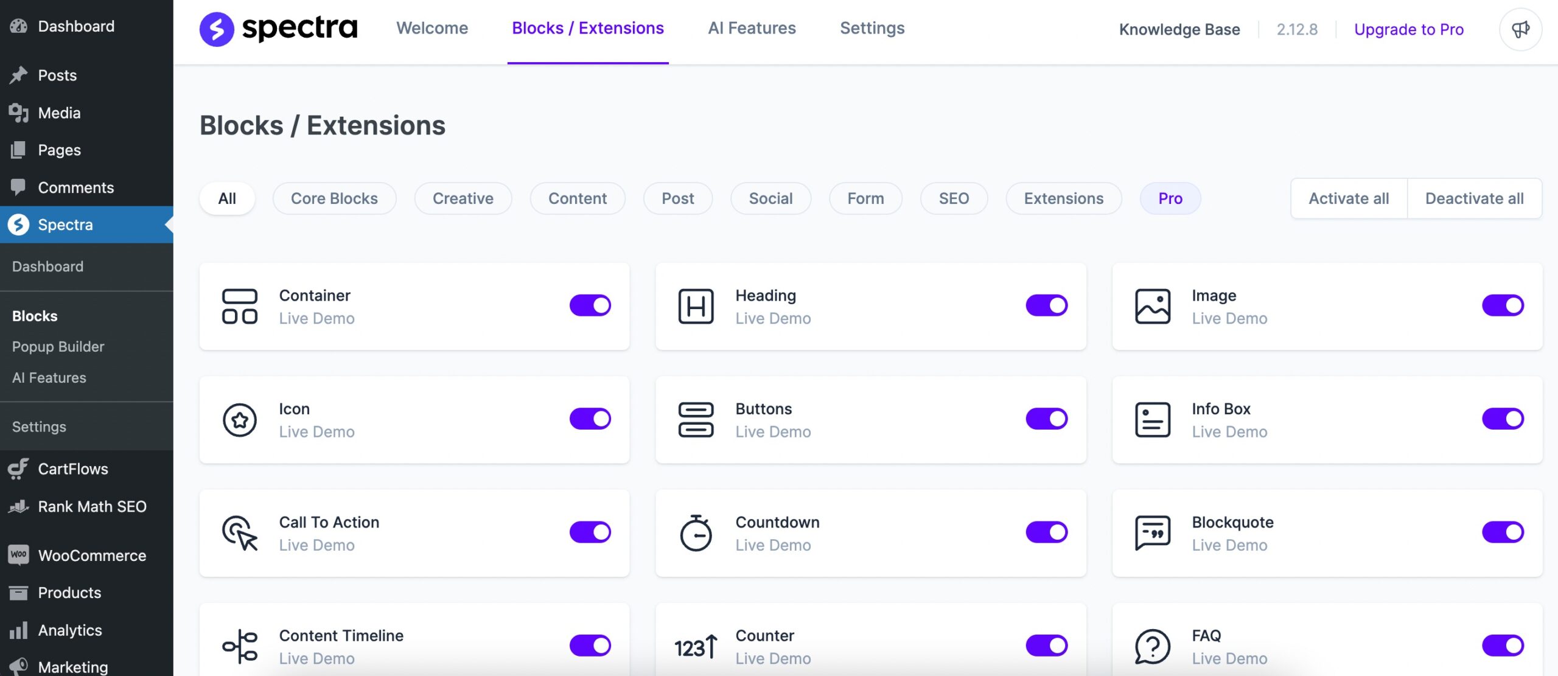Click the Countdown stopwatch icon
The width and height of the screenshot is (1558, 676).
coord(696,533)
